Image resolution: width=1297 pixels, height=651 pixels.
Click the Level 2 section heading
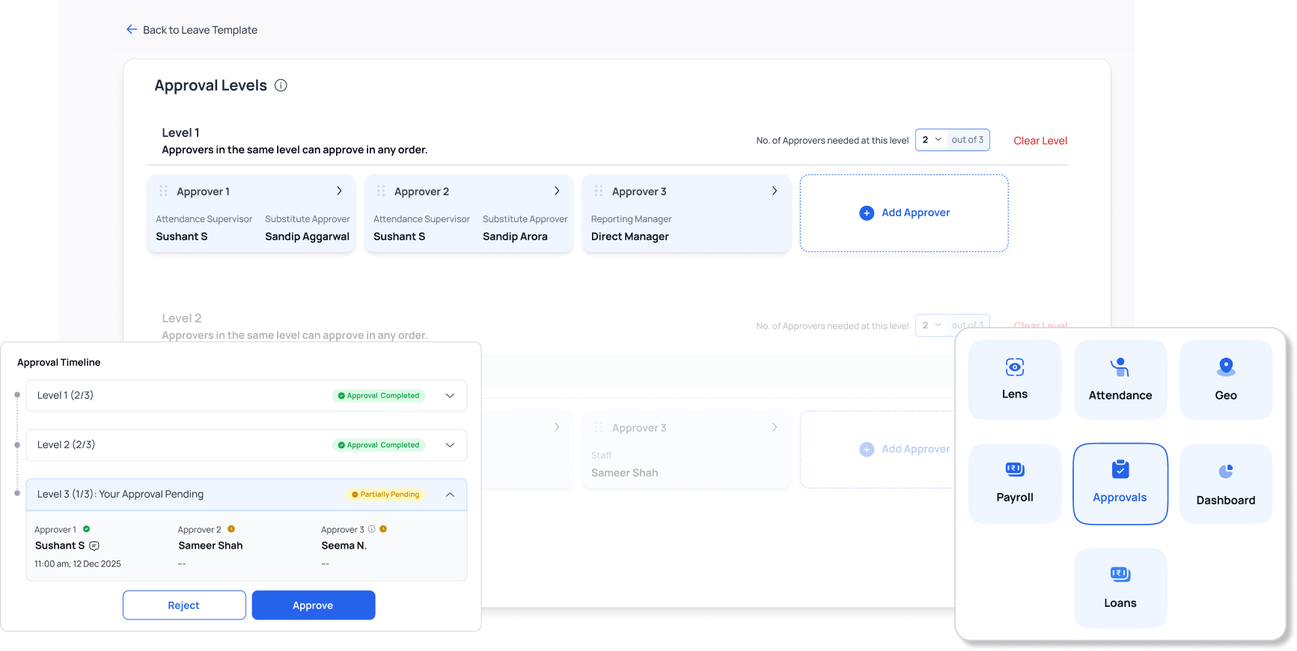(x=182, y=318)
